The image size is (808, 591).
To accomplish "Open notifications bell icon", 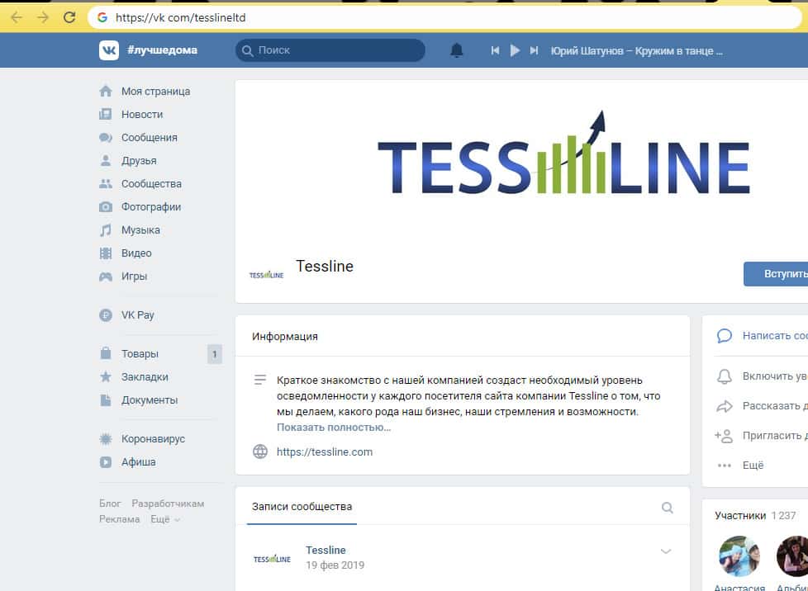I will pos(457,50).
